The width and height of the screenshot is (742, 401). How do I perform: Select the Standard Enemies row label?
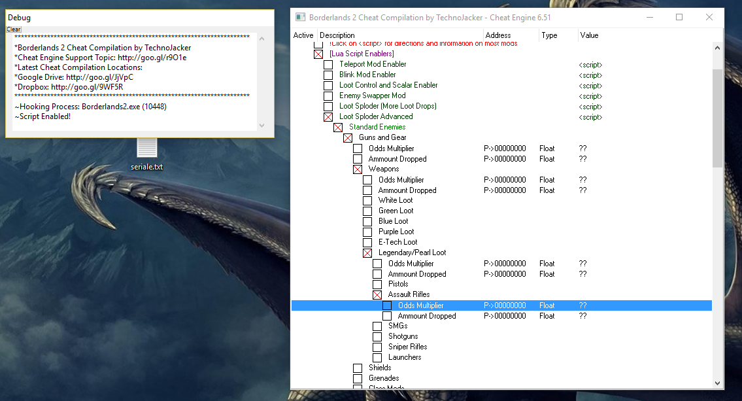(377, 127)
